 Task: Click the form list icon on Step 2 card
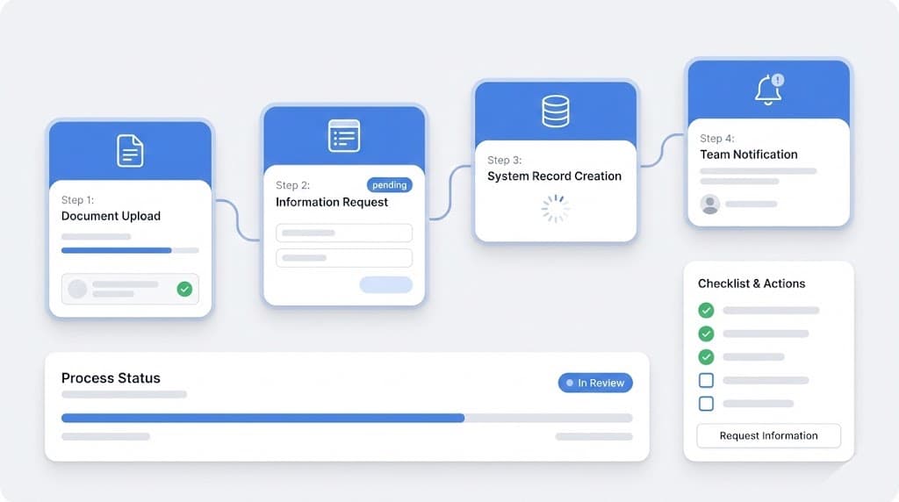344,136
